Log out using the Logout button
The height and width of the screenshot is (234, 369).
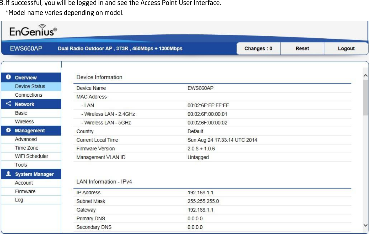click(346, 49)
